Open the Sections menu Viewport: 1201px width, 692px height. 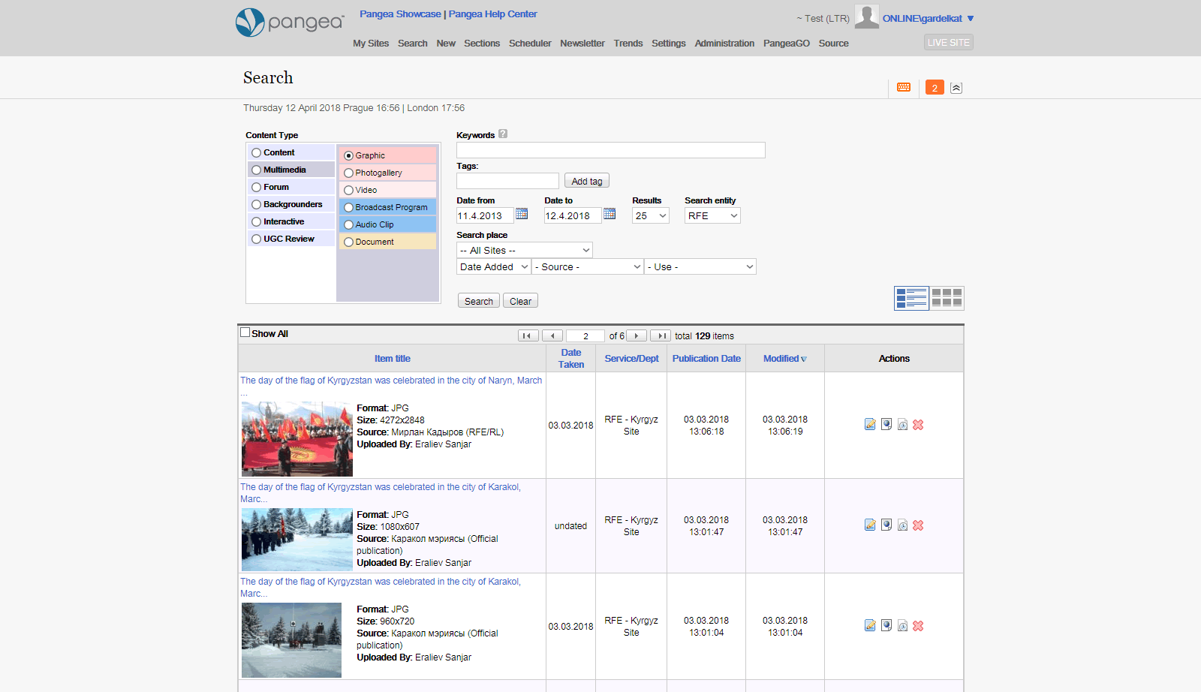coord(482,44)
